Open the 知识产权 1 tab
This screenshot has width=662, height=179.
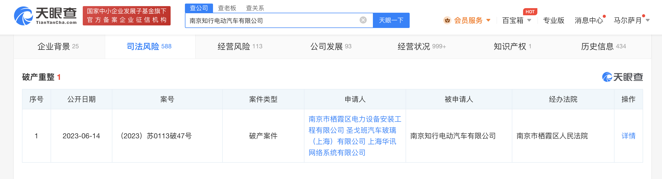(512, 47)
